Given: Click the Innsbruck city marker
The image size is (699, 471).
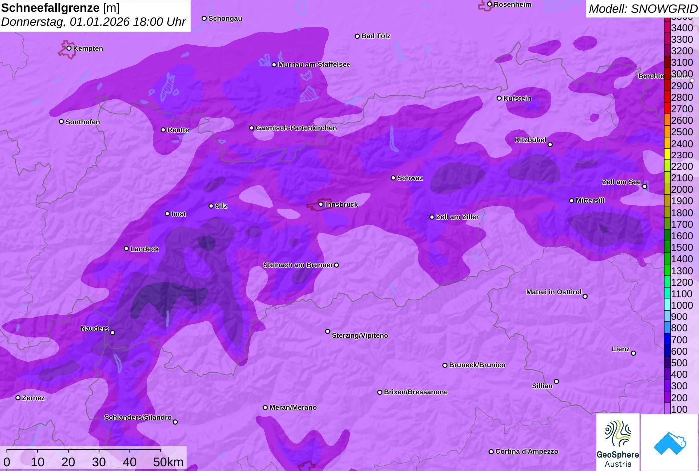Looking at the screenshot, I should click(321, 204).
